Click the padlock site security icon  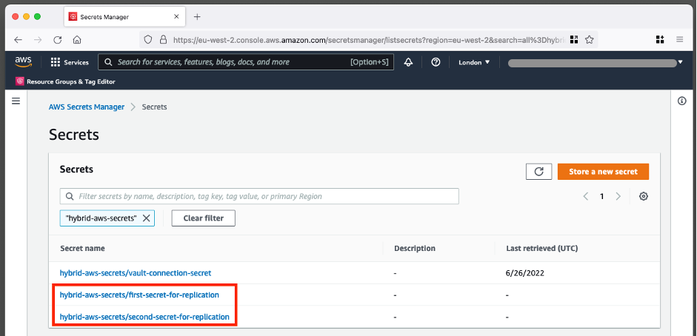click(x=163, y=40)
